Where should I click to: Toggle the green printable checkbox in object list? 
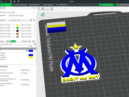pos(27,51)
